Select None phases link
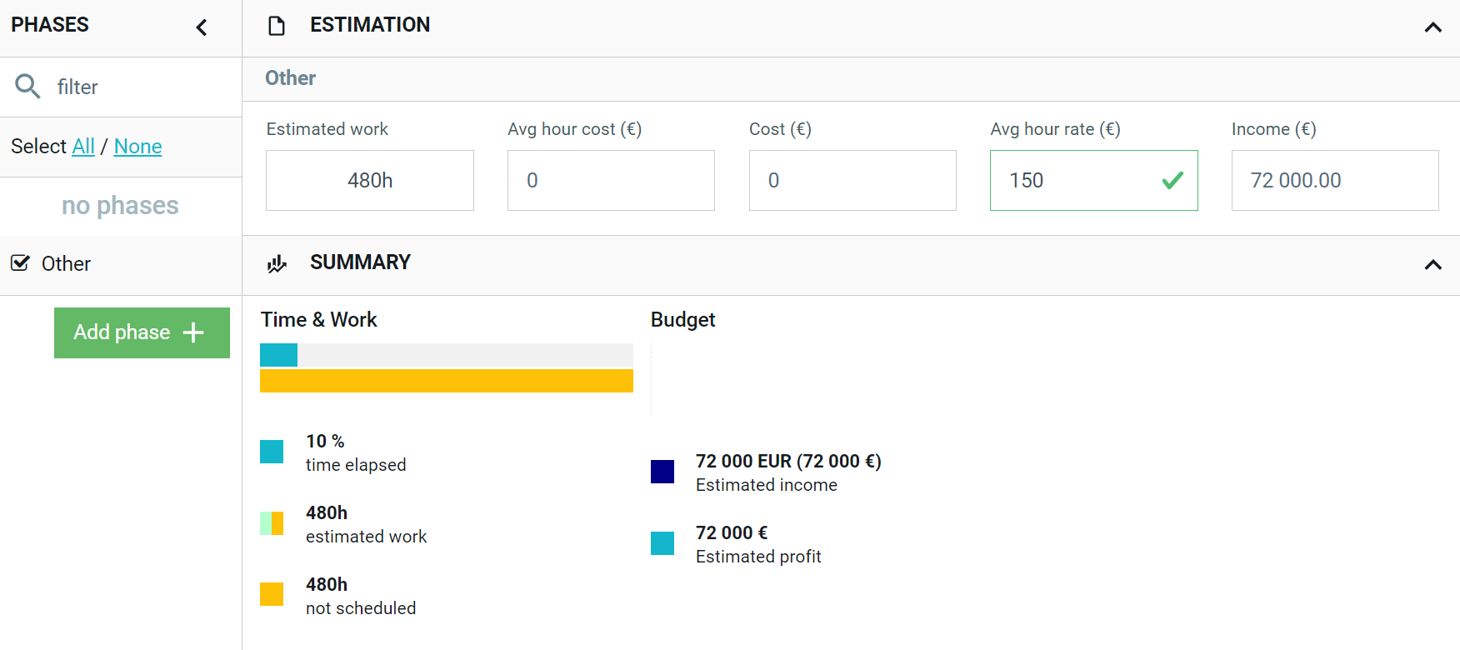The width and height of the screenshot is (1460, 650). [137, 146]
